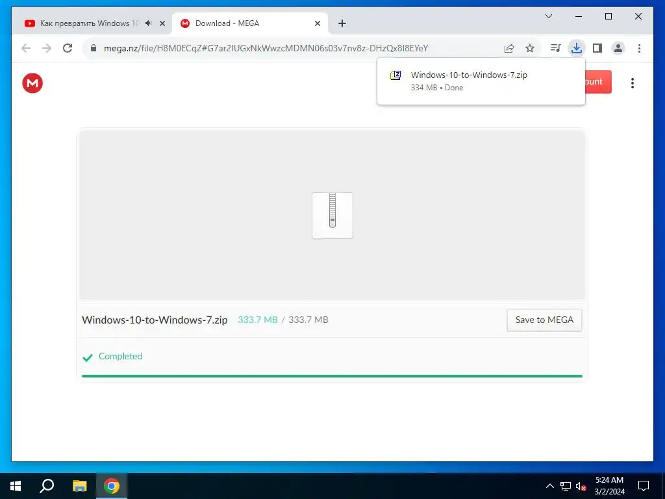Bookmark this page with the star icon
The image size is (665, 499).
(x=530, y=48)
